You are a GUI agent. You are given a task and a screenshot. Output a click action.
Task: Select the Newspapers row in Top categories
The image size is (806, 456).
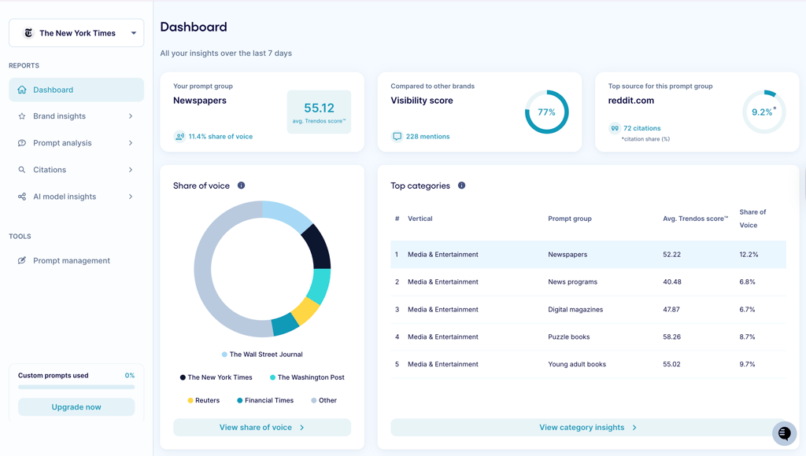[x=588, y=255]
